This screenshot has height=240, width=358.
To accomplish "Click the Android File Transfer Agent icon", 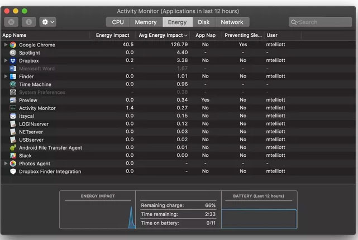I will (13, 148).
